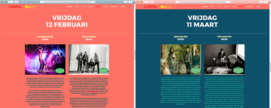Focus the address bar in left Safari window
271x108 pixels.
coord(67,2)
